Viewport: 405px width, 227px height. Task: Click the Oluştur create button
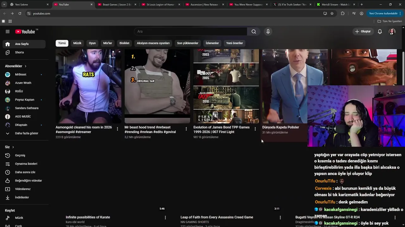point(363,32)
